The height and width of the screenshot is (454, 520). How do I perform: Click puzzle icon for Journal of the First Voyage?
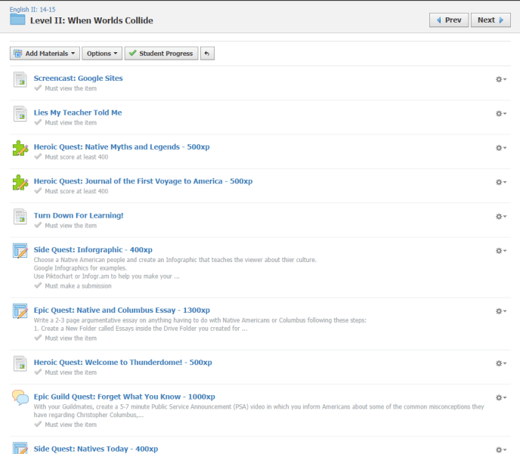click(20, 182)
